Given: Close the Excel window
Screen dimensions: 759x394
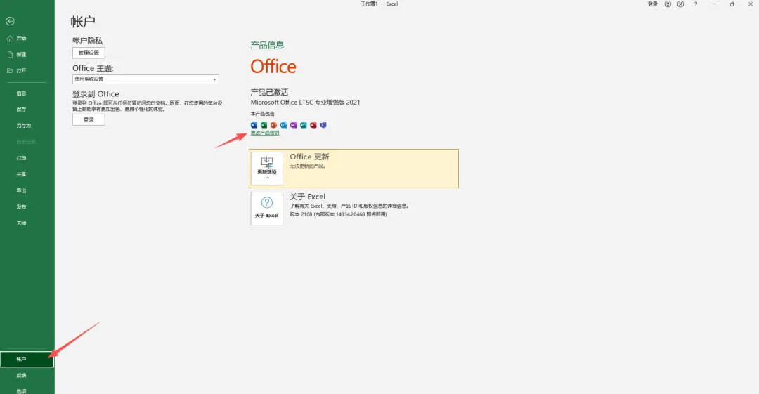Looking at the screenshot, I should pos(751,4).
